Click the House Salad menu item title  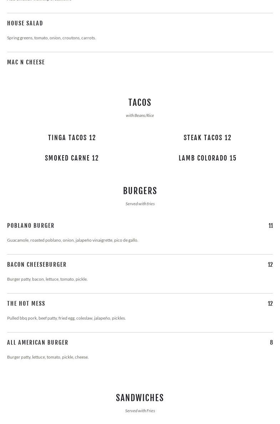coord(25,23)
